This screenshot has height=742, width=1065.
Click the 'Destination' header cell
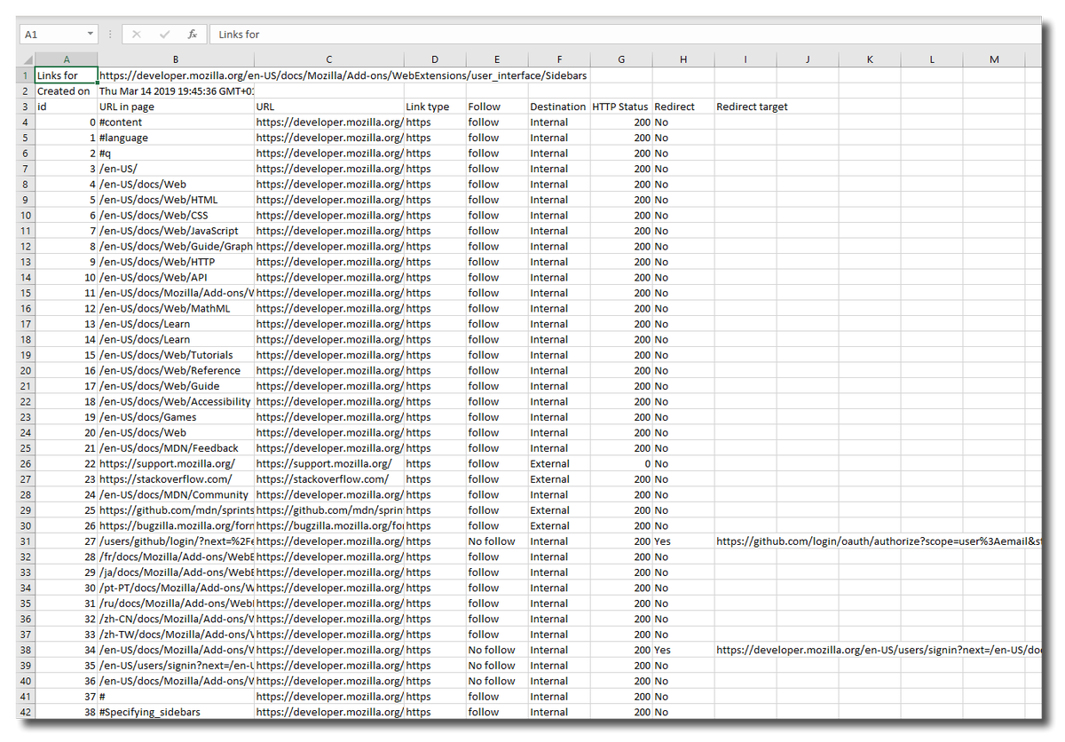[559, 107]
